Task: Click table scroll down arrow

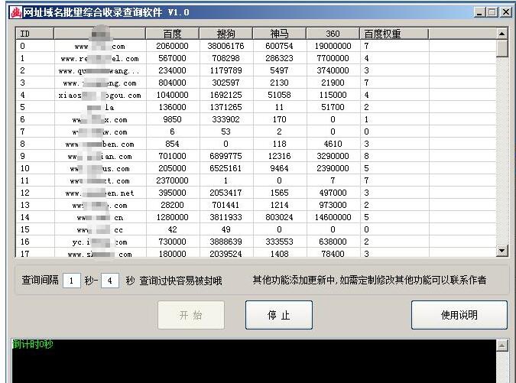Action: click(501, 251)
